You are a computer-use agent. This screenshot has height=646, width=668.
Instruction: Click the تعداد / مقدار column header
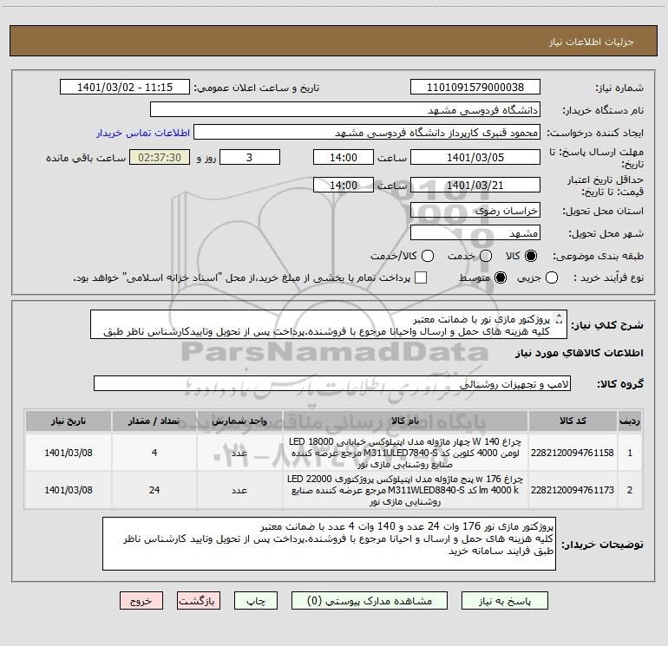pos(154,421)
